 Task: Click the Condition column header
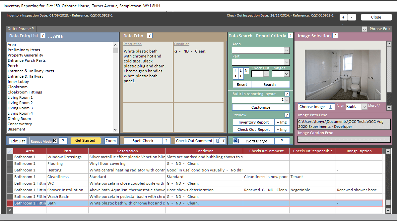pyautogui.click(x=204, y=151)
